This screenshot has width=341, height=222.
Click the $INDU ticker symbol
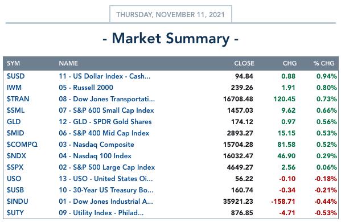point(18,202)
